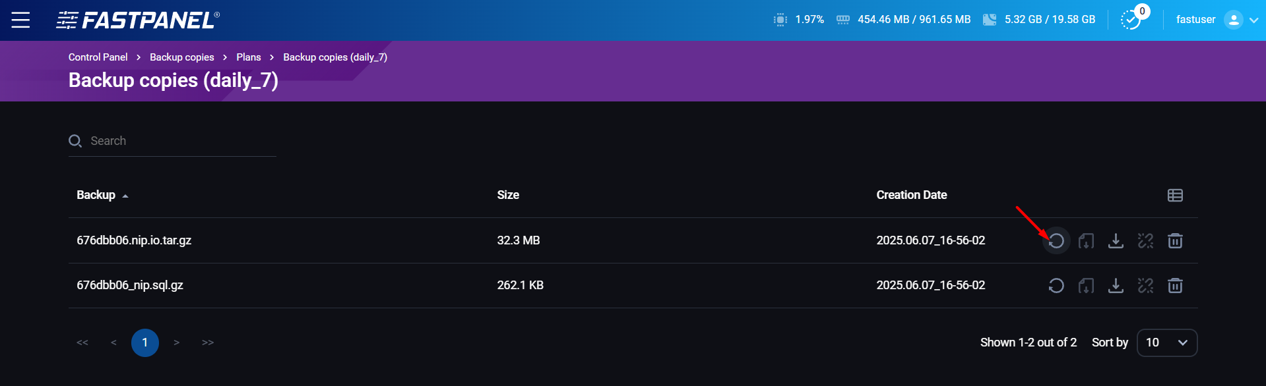This screenshot has width=1266, height=386.
Task: Download the 676dbb06.nip.io.tar.gz backup
Action: (x=1116, y=241)
